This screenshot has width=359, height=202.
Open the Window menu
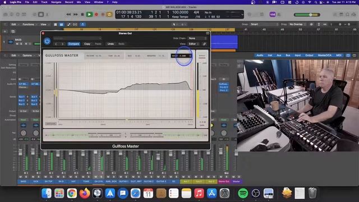click(99, 2)
